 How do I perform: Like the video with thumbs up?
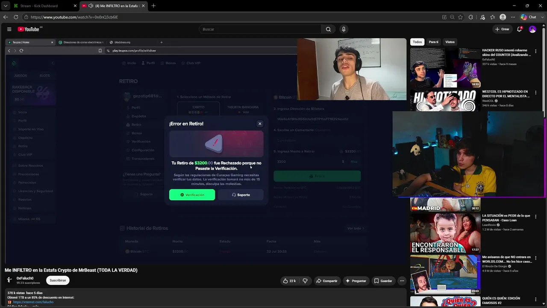[289, 281]
